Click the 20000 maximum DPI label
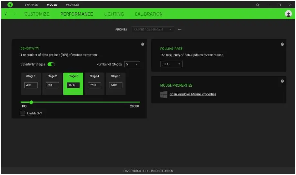 (x=134, y=106)
